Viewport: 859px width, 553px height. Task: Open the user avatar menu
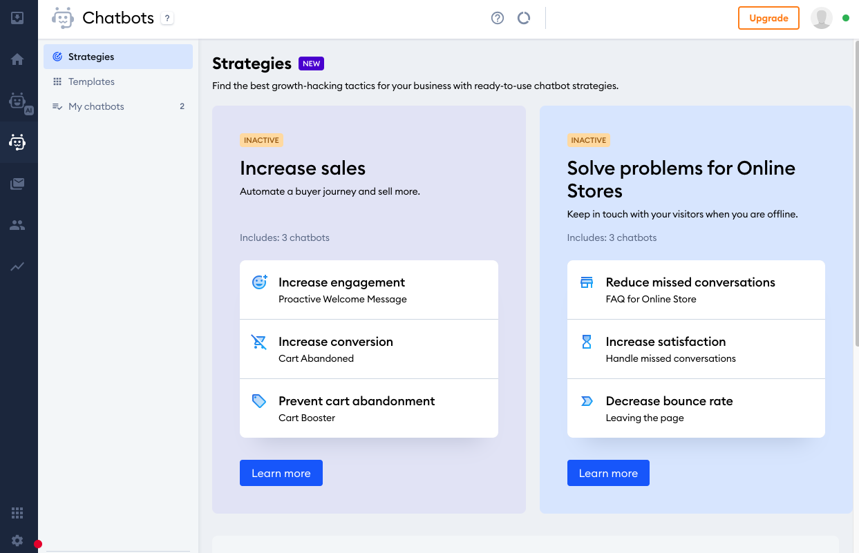[822, 19]
